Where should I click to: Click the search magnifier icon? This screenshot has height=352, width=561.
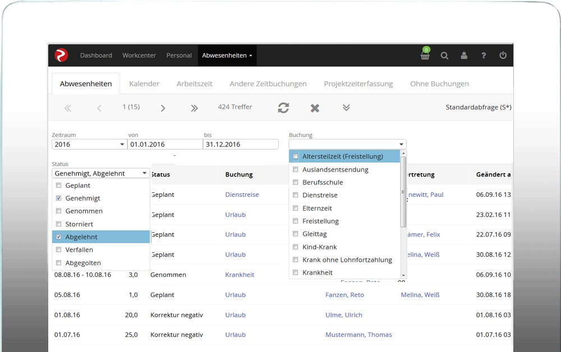[444, 56]
